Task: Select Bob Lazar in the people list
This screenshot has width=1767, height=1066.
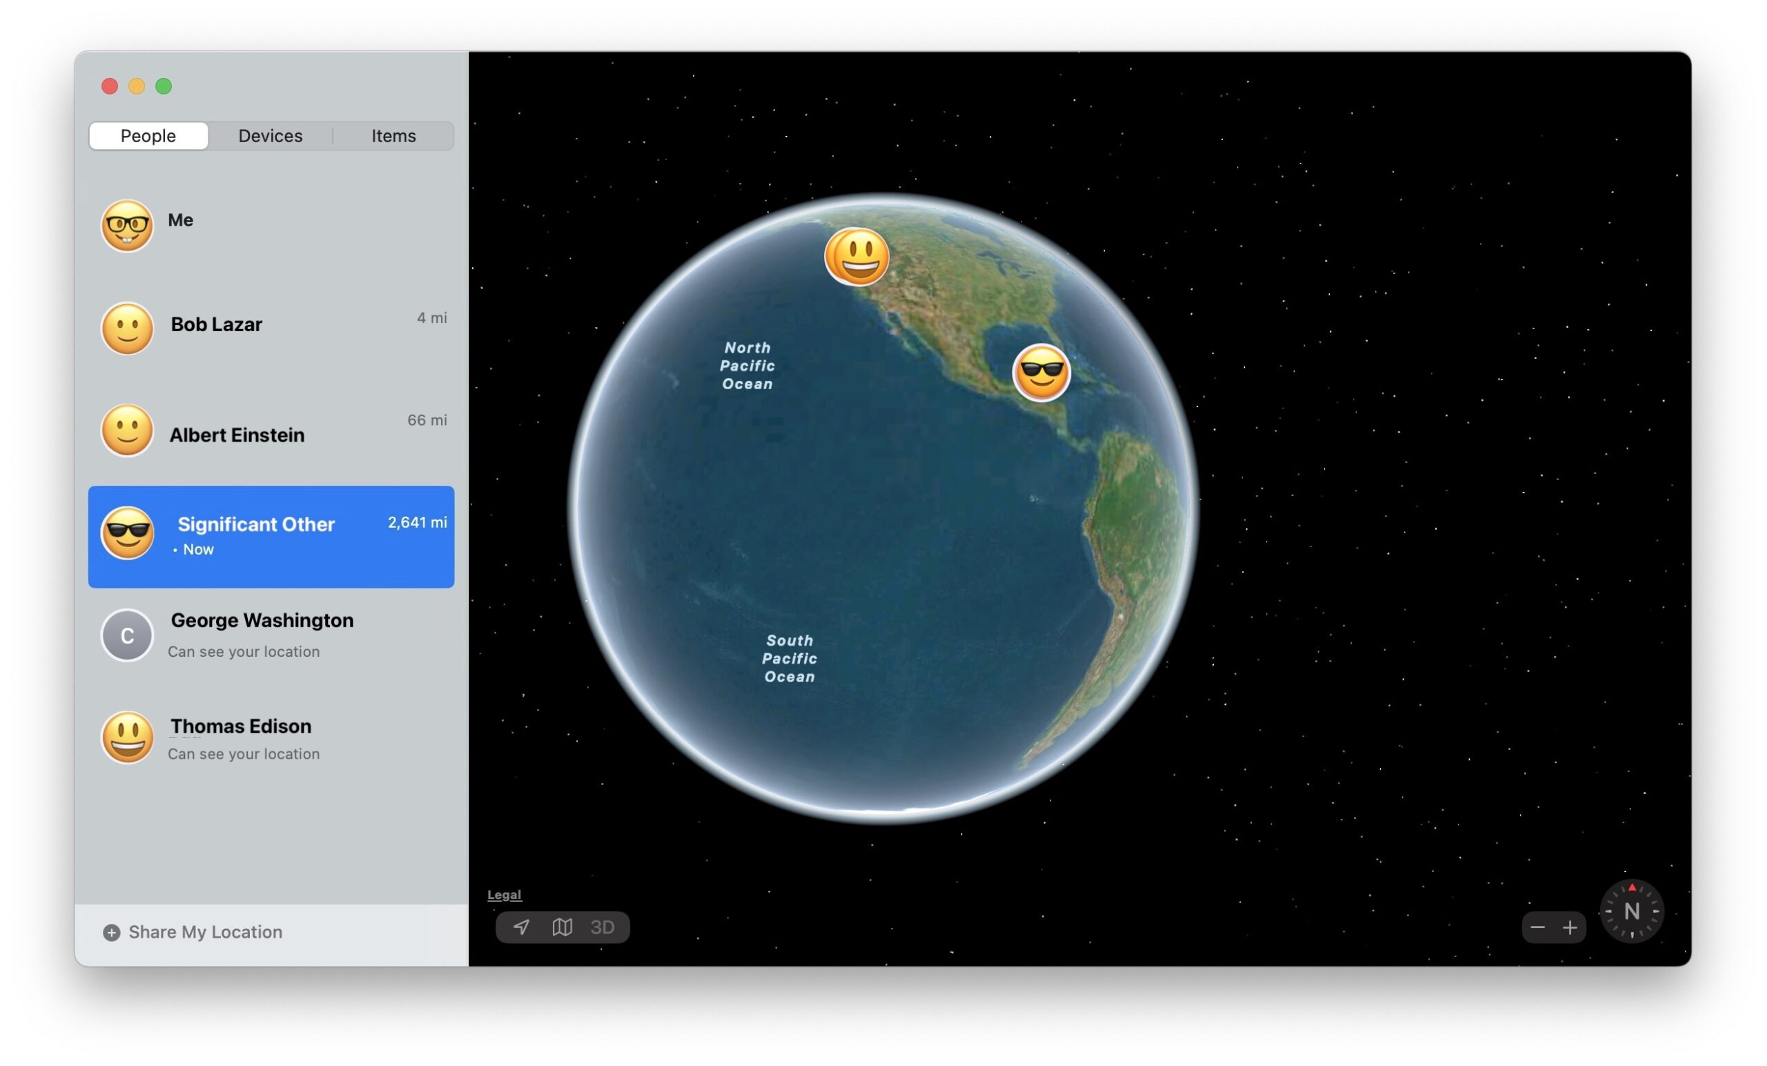Action: [217, 325]
